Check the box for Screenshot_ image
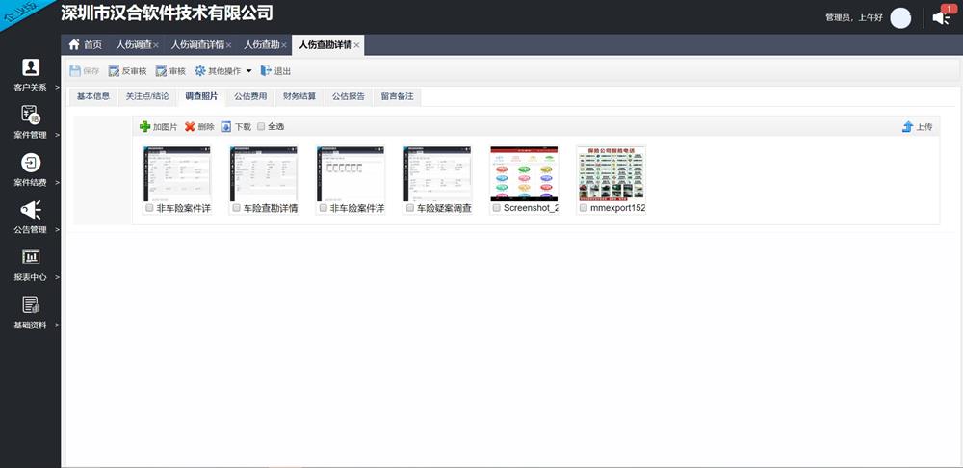 [x=496, y=208]
